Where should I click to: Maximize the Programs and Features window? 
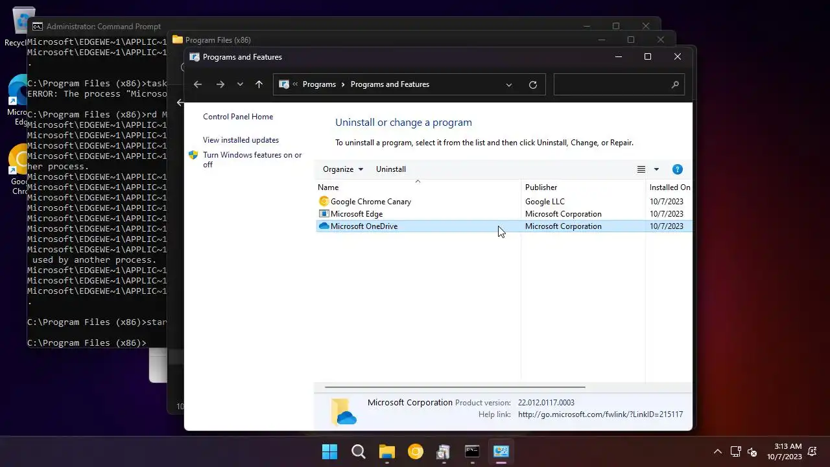647,57
